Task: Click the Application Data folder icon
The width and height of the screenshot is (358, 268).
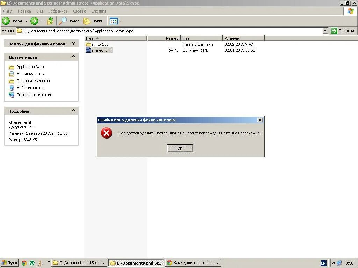Action: click(12, 67)
